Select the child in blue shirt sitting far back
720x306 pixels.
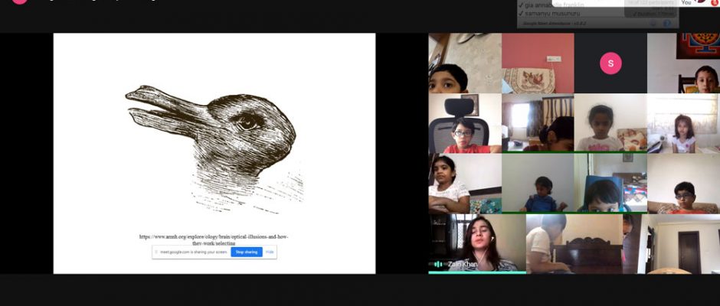(538, 184)
